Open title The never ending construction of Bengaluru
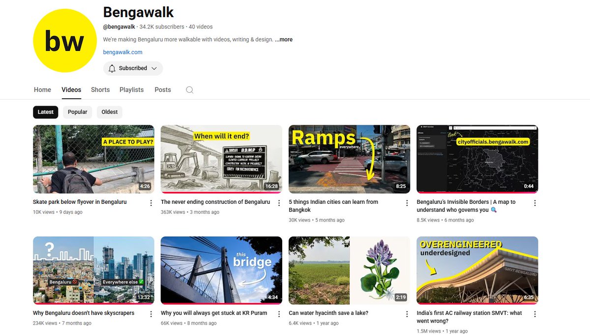The width and height of the screenshot is (590, 336). 215,202
